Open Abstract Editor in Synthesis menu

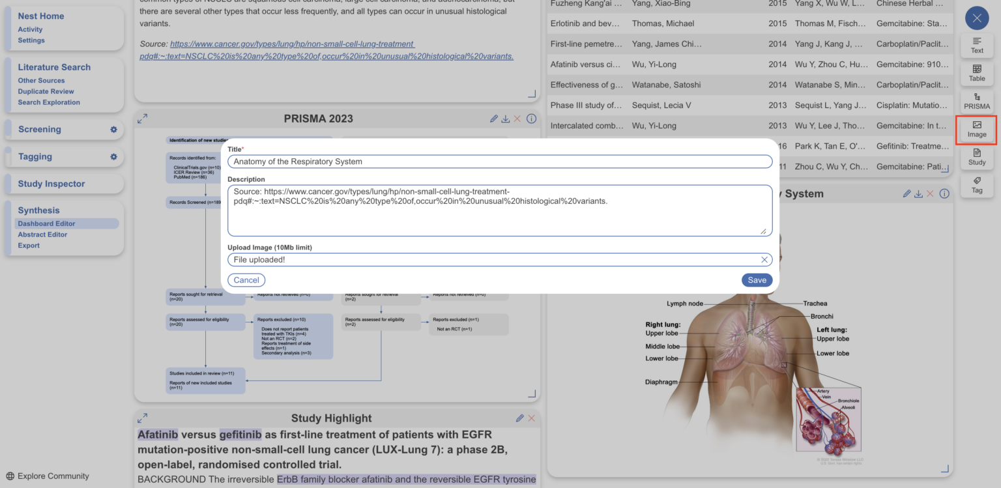point(42,235)
